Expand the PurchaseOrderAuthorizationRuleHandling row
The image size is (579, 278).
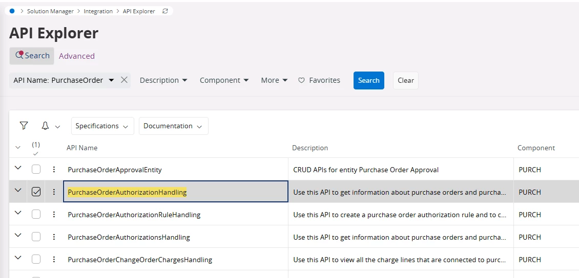point(18,213)
